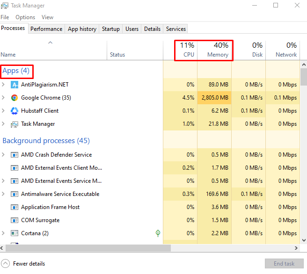Click the horizontal scrollbar left arrow
This screenshot has width=307, height=274.
pyautogui.click(x=2, y=248)
